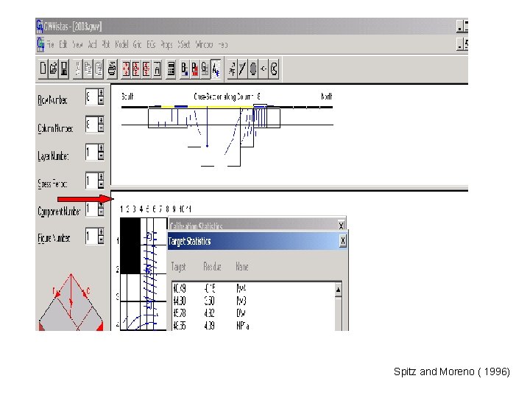Select the B boundary condition toolbar icon

[x=184, y=69]
